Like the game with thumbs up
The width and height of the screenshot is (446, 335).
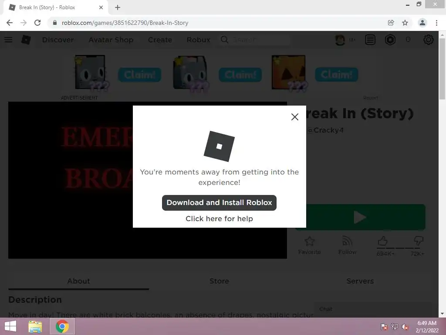pos(383,241)
